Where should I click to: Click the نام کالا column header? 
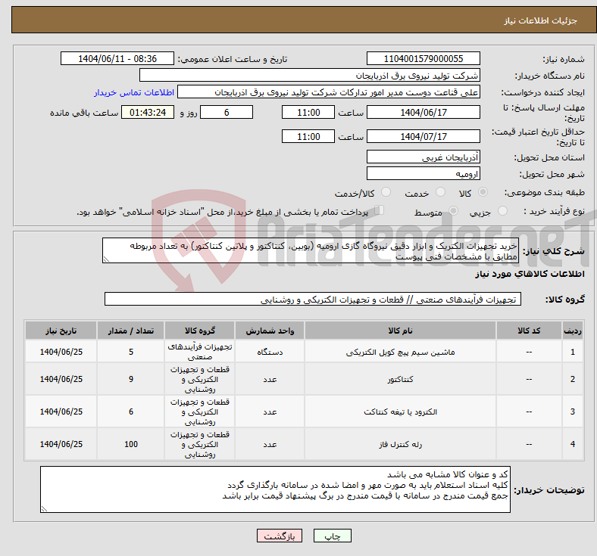(x=400, y=331)
